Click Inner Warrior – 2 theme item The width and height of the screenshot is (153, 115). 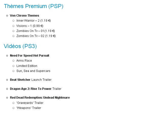point(34,21)
